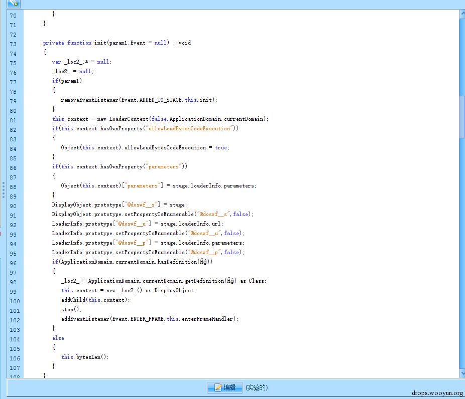Click the scrollbar down arrow
Screen dimensions: 465x399
pyautogui.click(x=462, y=373)
